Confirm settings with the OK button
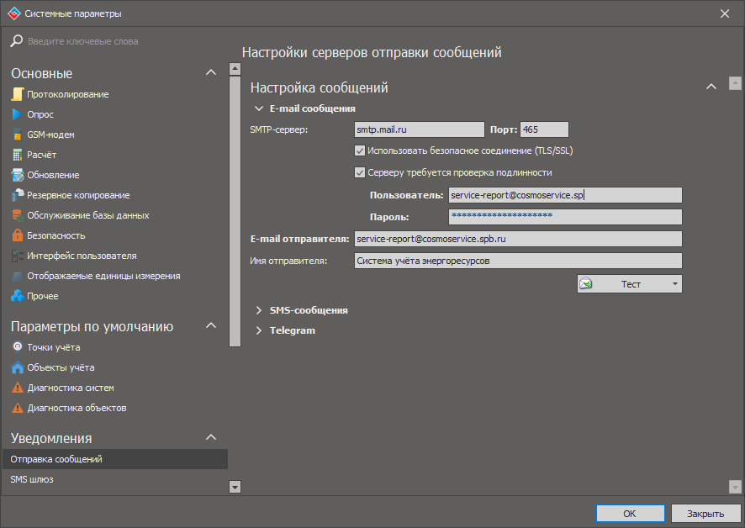 630,513
